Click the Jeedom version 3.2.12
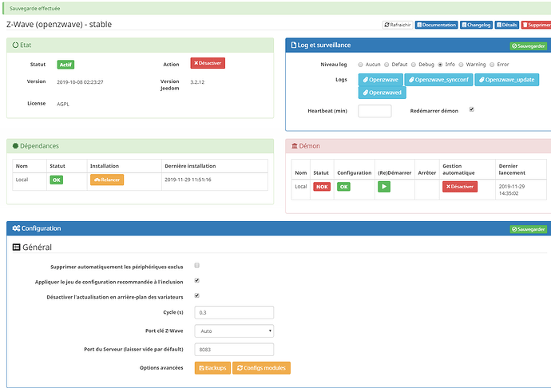Screen dimensions: 551x388 click(197, 82)
